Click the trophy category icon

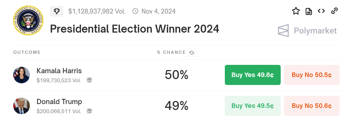[57, 11]
